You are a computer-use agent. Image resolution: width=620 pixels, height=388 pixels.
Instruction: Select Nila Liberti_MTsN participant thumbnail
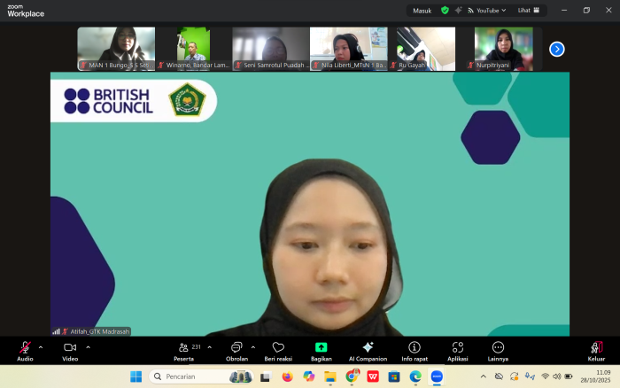[349, 49]
